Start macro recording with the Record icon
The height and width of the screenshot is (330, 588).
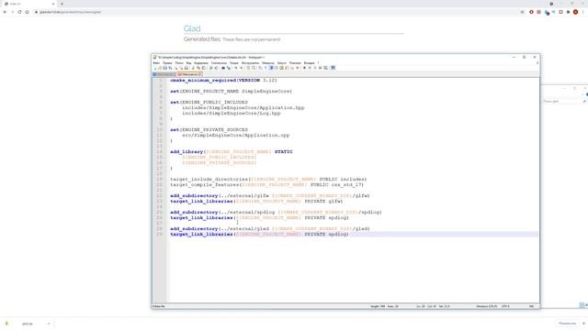[304, 68]
